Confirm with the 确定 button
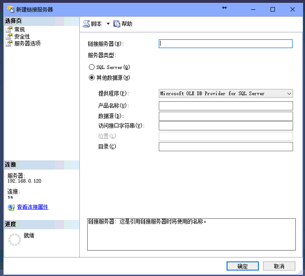Screen dimensions: 305x276 coord(243,266)
